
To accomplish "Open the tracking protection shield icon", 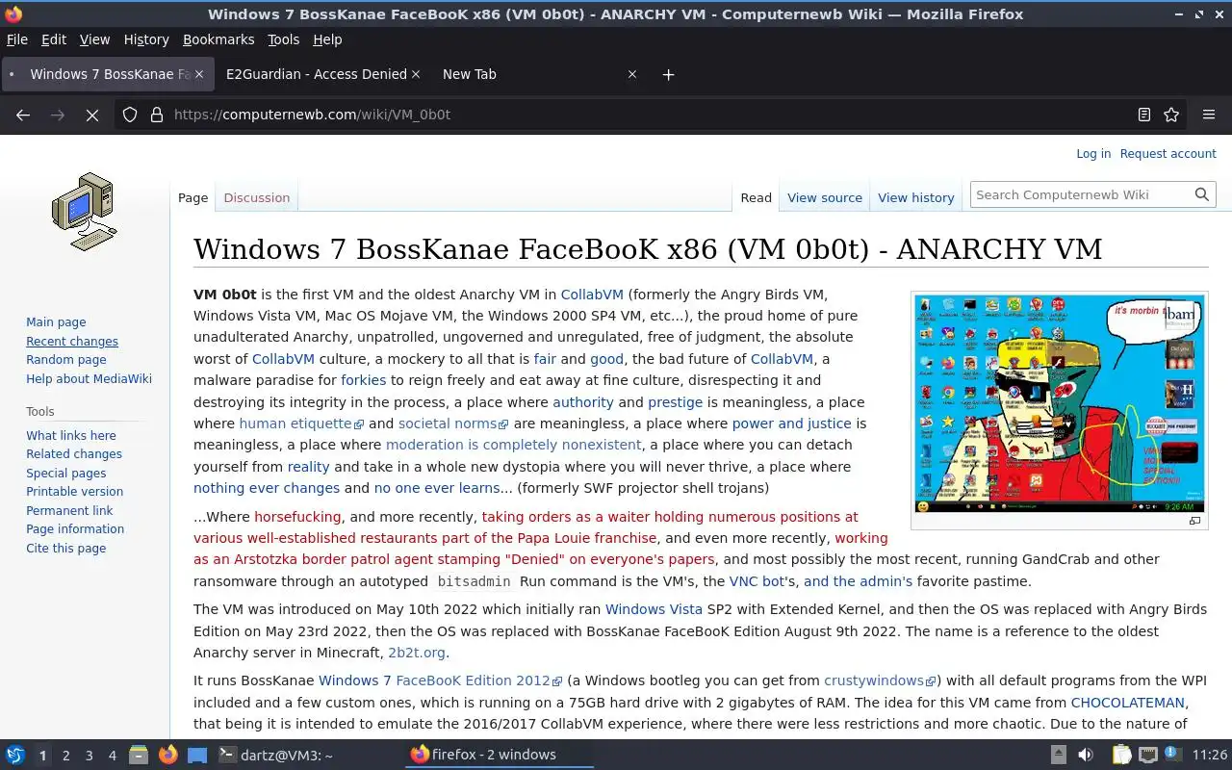I will pos(130,115).
